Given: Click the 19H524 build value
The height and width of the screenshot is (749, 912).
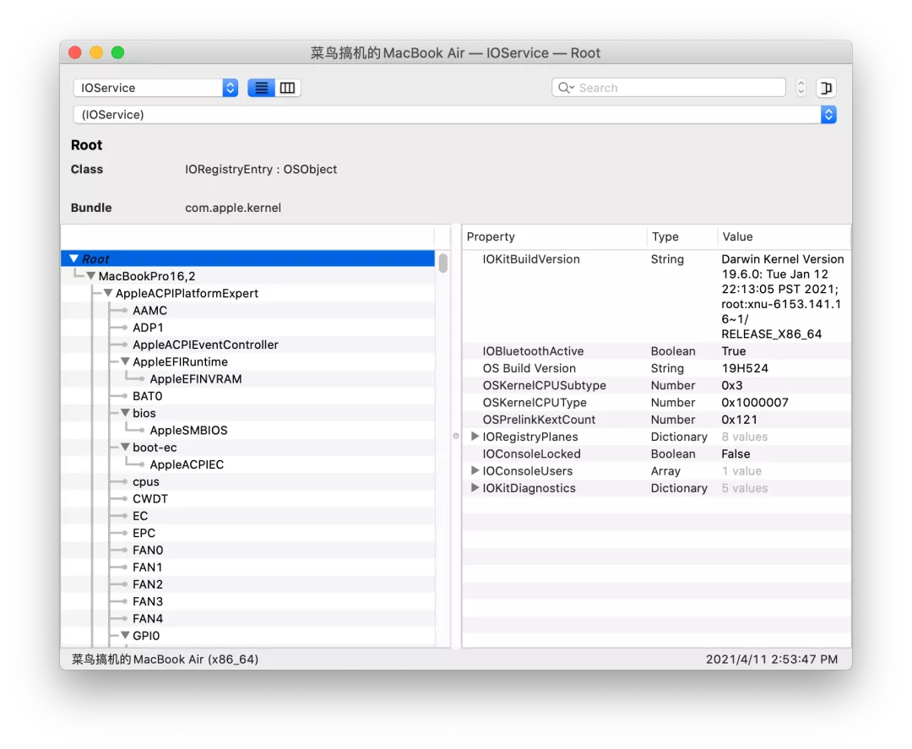Looking at the screenshot, I should click(x=745, y=368).
